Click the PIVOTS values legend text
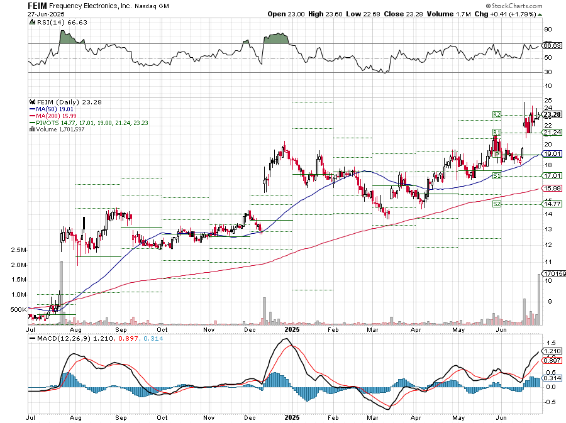This screenshot has width=566, height=423. pos(92,123)
